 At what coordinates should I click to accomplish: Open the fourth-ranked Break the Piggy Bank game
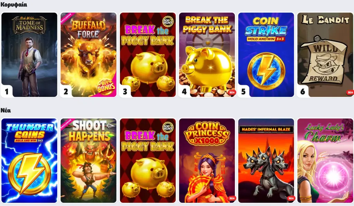pos(207,55)
